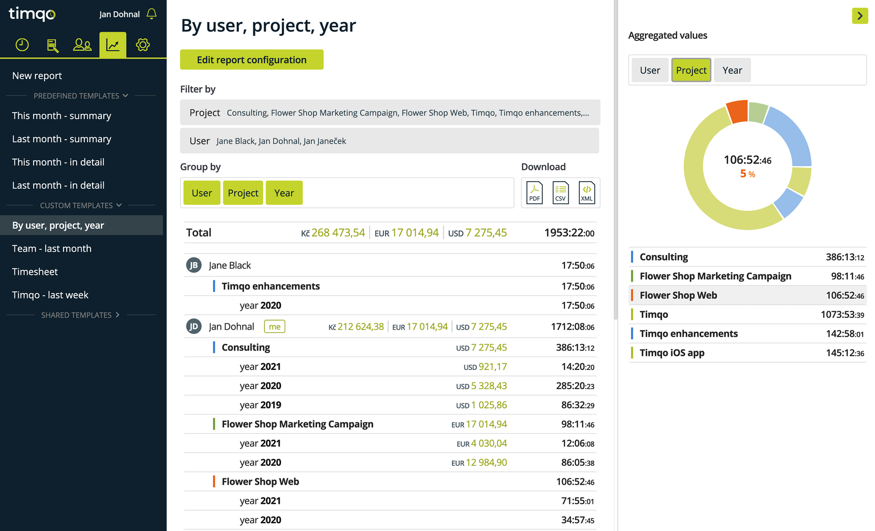Switch aggregated values to the Year tab

coord(732,70)
